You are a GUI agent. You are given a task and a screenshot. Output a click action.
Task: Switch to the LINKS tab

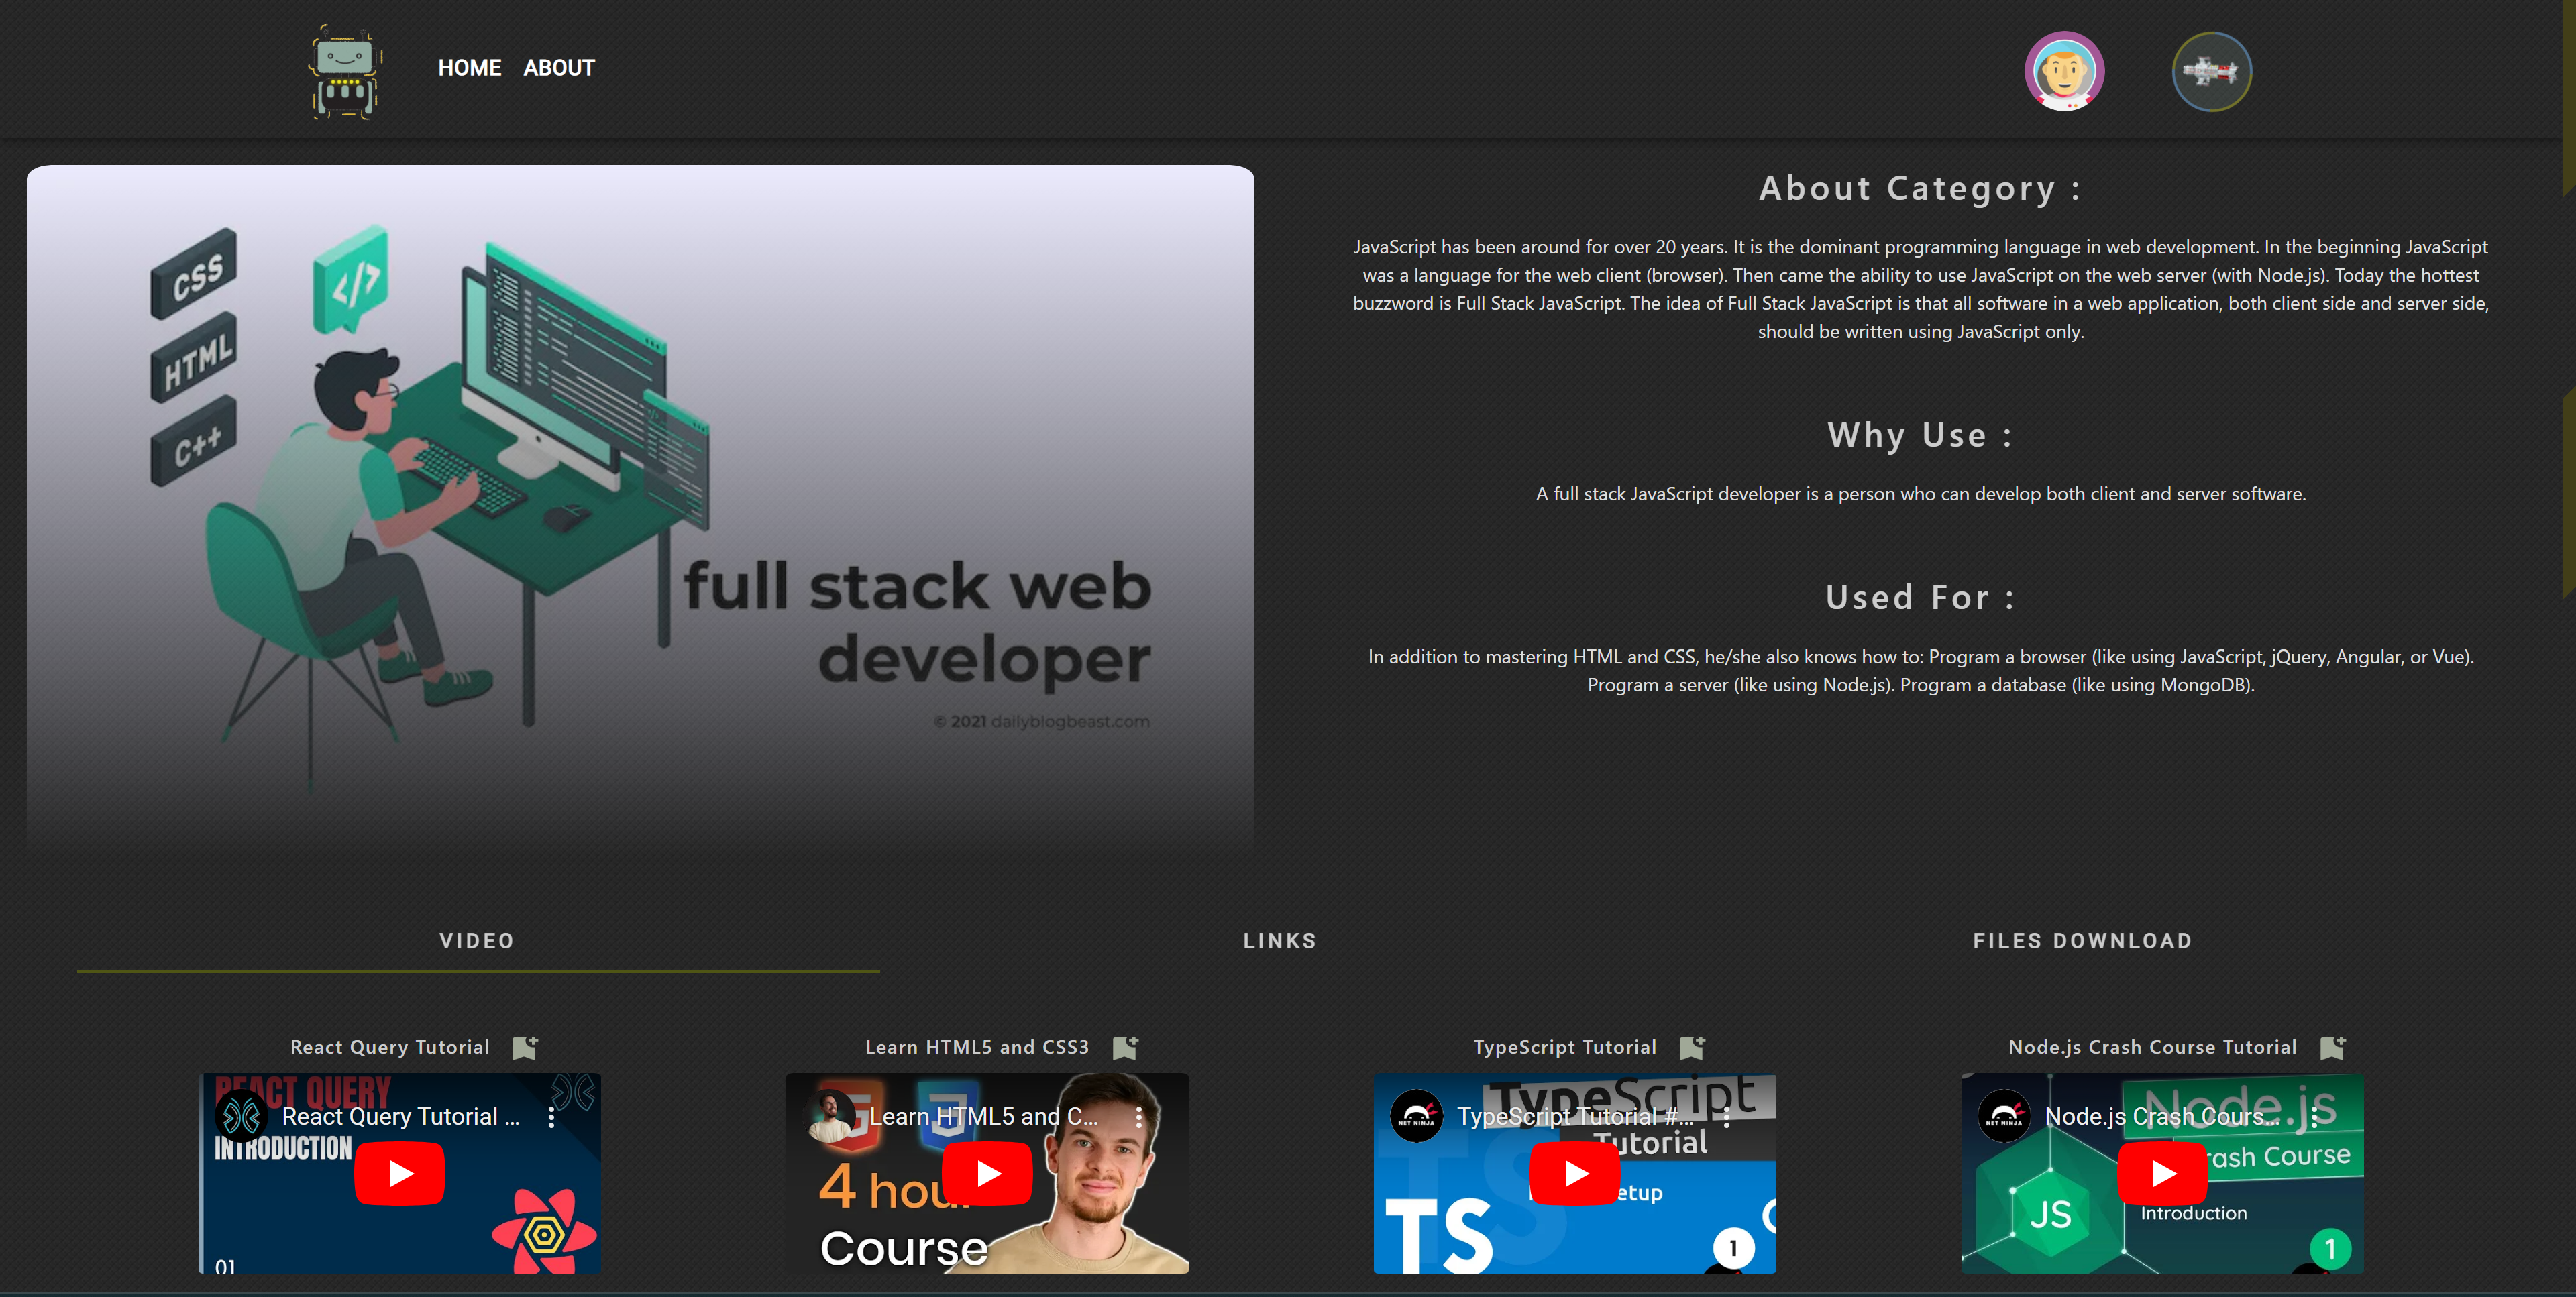1279,940
